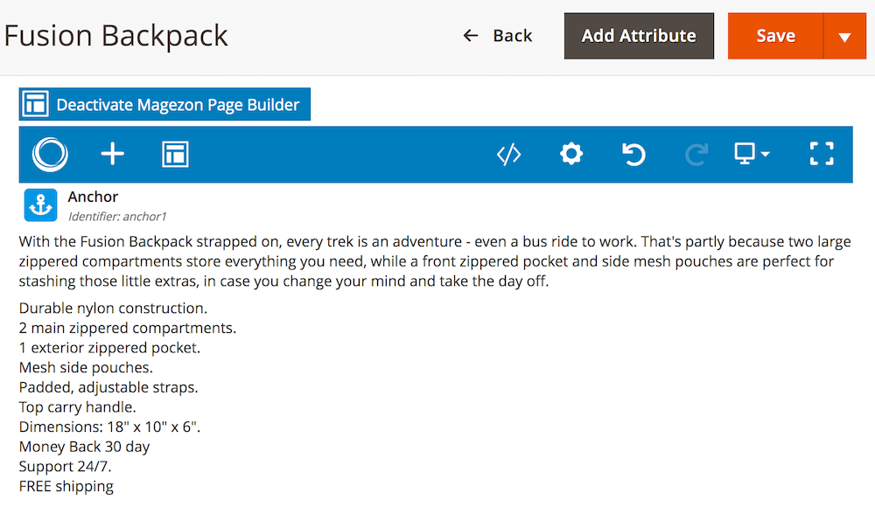Click the Save button
This screenshot has width=875, height=507.
pyautogui.click(x=775, y=36)
